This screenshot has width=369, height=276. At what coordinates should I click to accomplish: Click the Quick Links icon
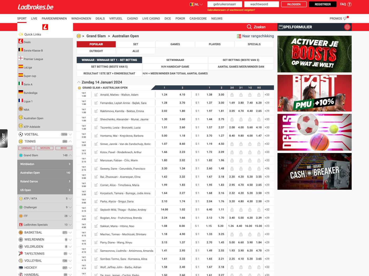(21, 34)
